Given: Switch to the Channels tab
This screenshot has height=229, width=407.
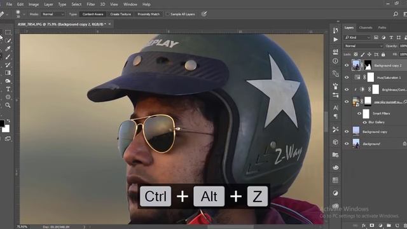Looking at the screenshot, I should pyautogui.click(x=366, y=27).
